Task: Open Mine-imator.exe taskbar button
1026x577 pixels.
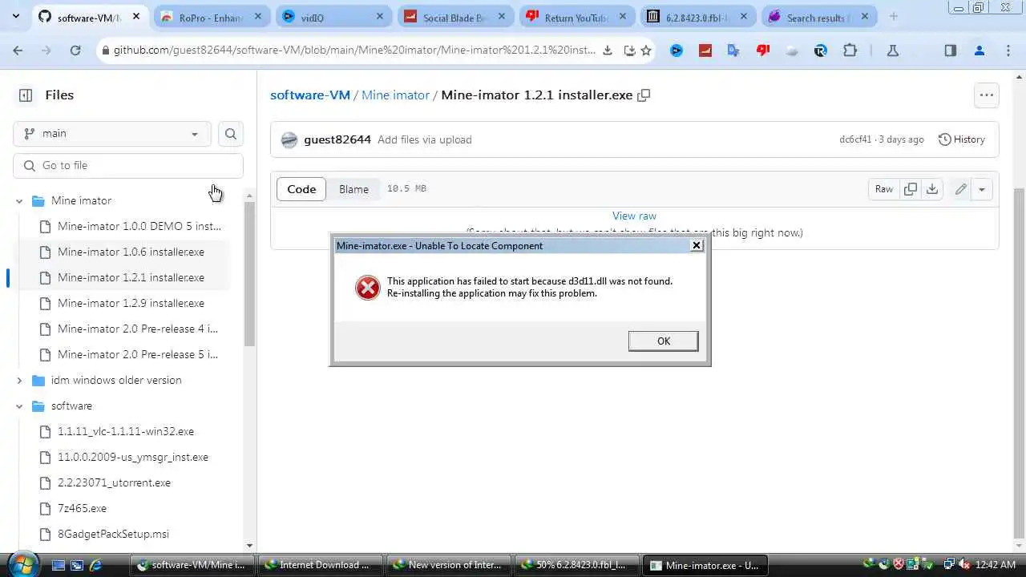Action: click(x=705, y=565)
